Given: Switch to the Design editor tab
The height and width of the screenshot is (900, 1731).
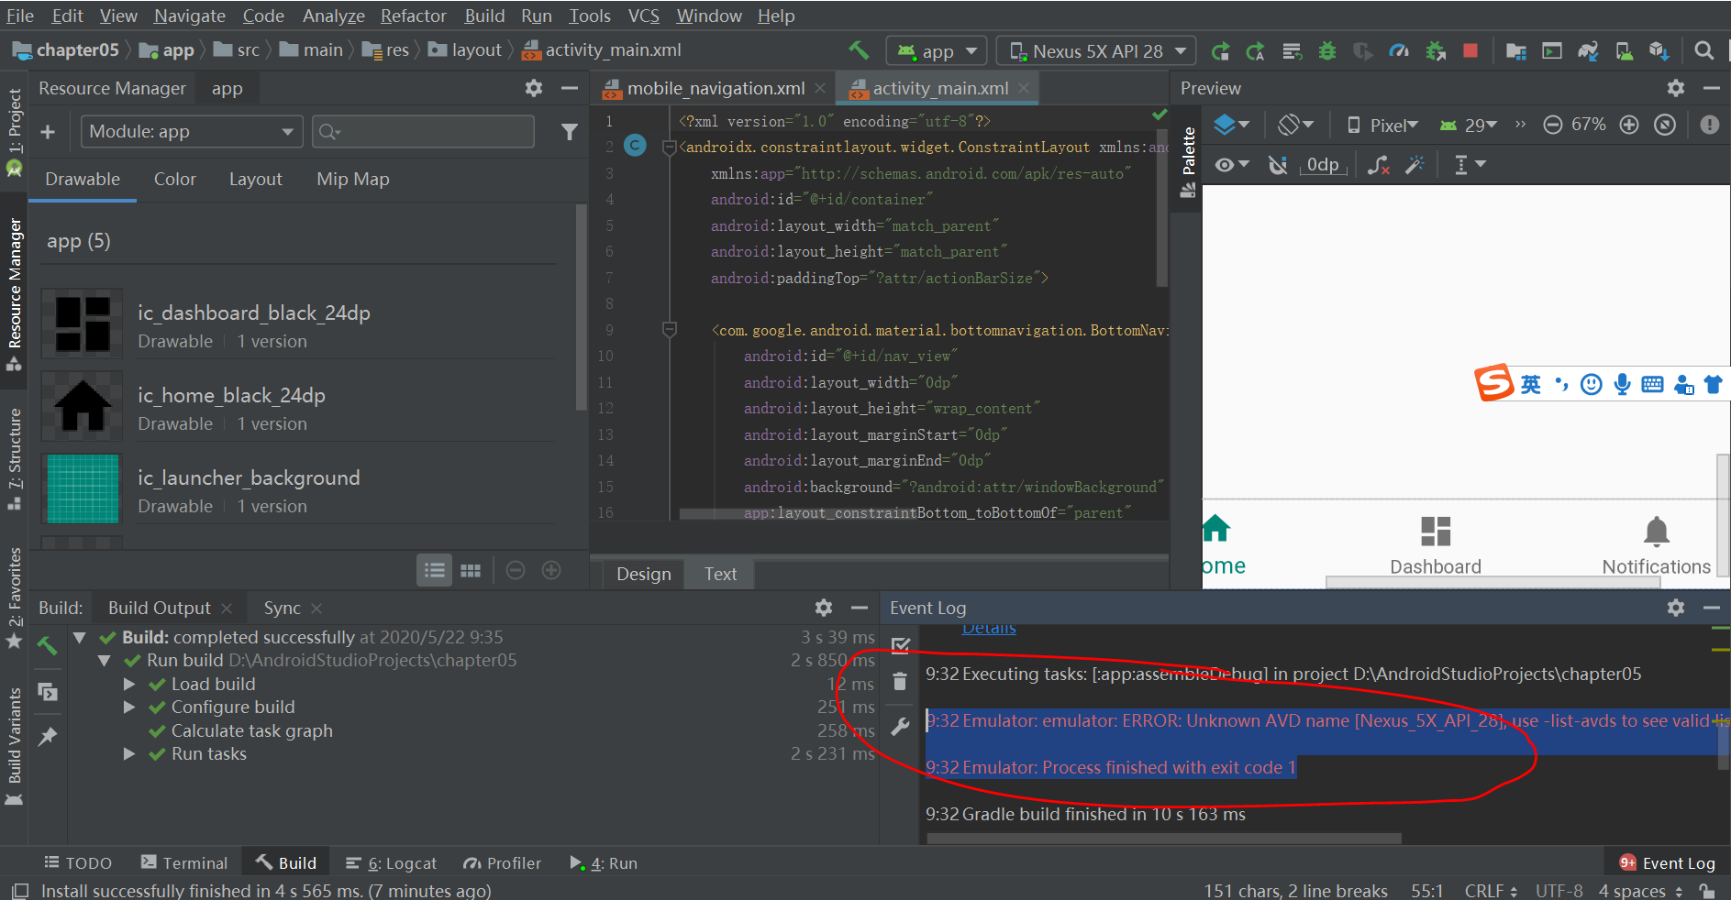Looking at the screenshot, I should click(x=643, y=574).
